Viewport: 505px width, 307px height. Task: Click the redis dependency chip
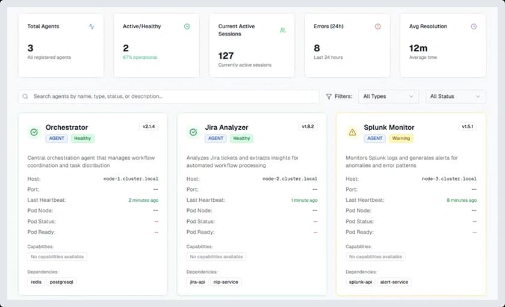(36, 282)
